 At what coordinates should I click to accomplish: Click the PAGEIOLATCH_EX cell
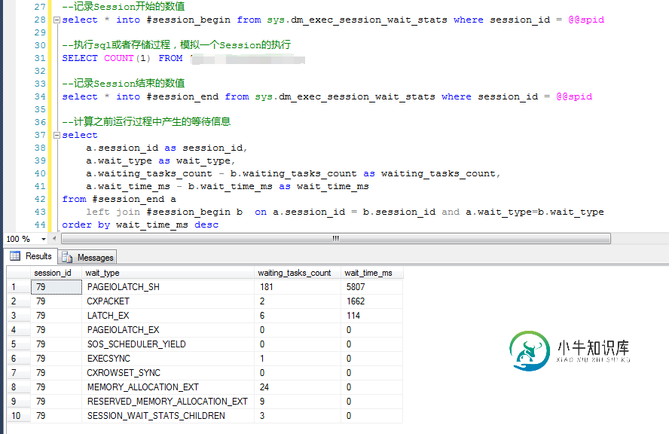[168, 330]
